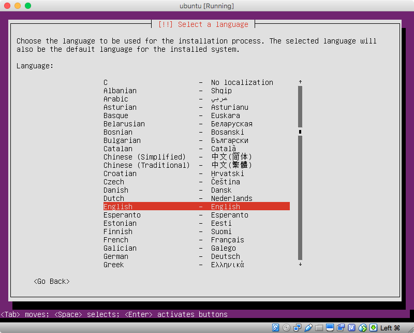Click the window close button
This screenshot has height=333, width=414.
click(7, 6)
